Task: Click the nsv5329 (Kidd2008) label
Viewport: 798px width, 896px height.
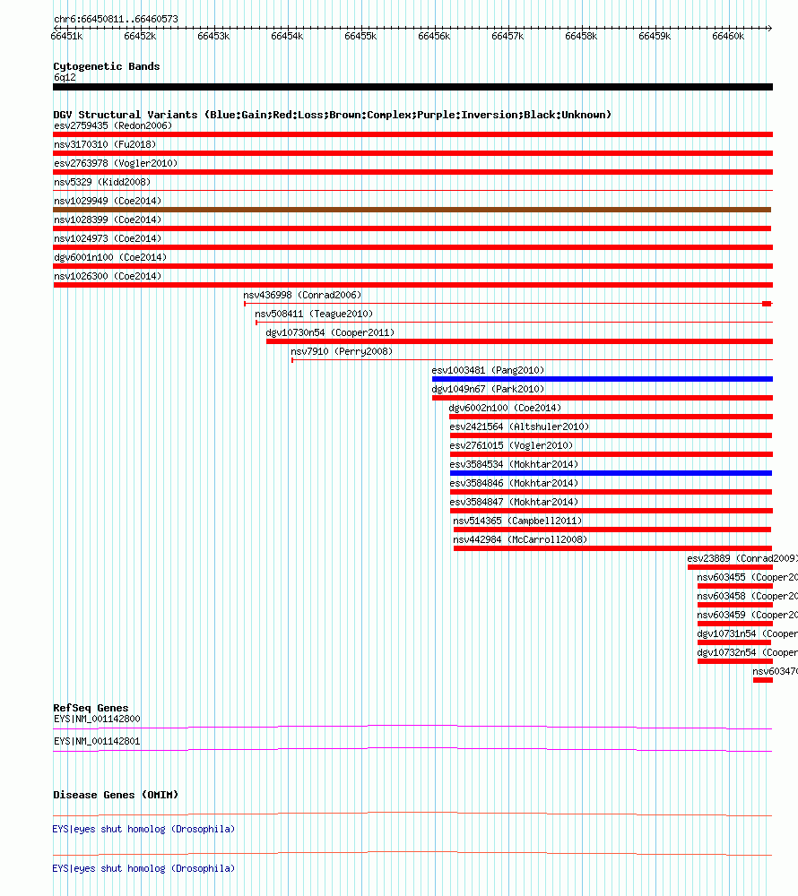Action: pos(102,182)
